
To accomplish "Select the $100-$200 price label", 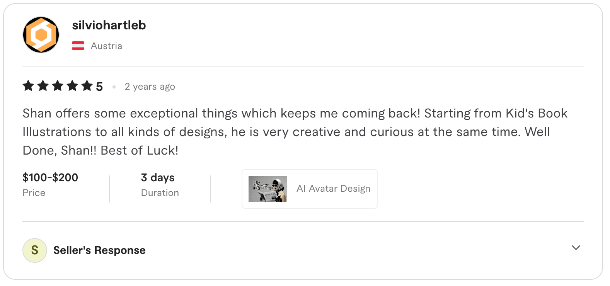I will tap(50, 177).
